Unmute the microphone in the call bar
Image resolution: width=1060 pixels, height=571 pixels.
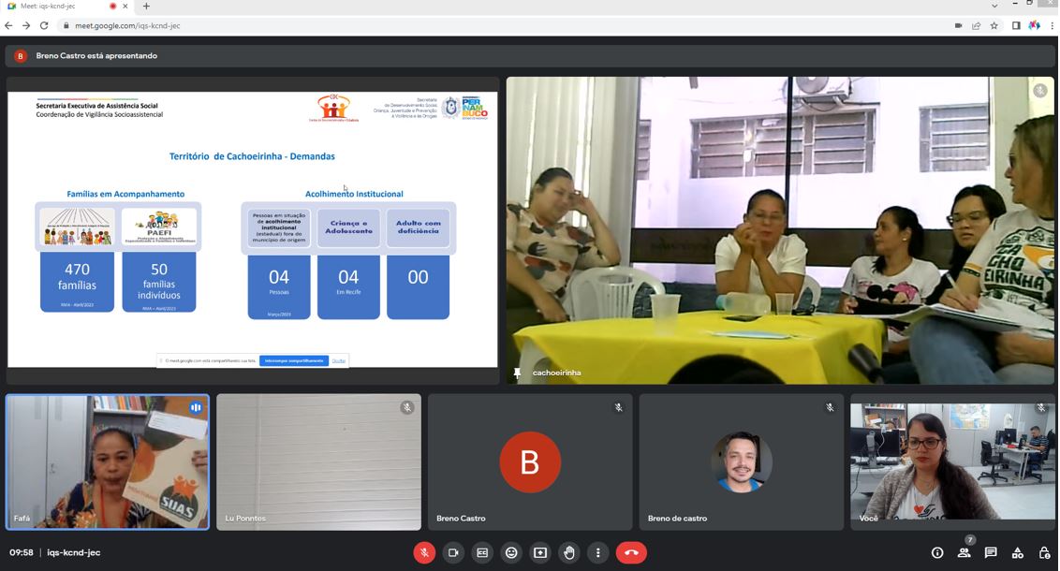424,553
